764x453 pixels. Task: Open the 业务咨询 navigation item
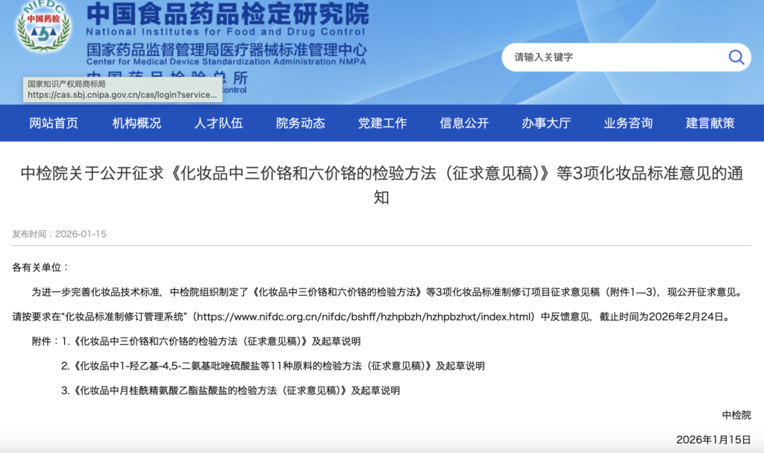click(628, 123)
